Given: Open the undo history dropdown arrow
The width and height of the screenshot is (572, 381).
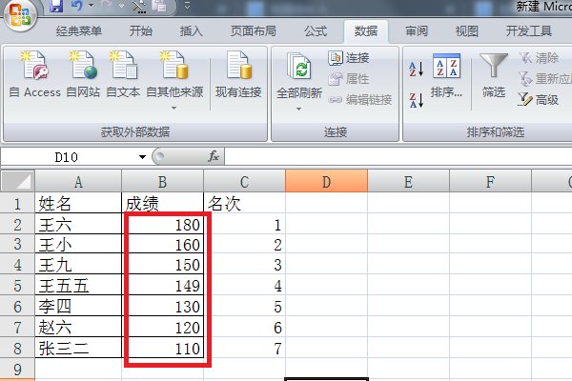Looking at the screenshot, I should pyautogui.click(x=92, y=6).
